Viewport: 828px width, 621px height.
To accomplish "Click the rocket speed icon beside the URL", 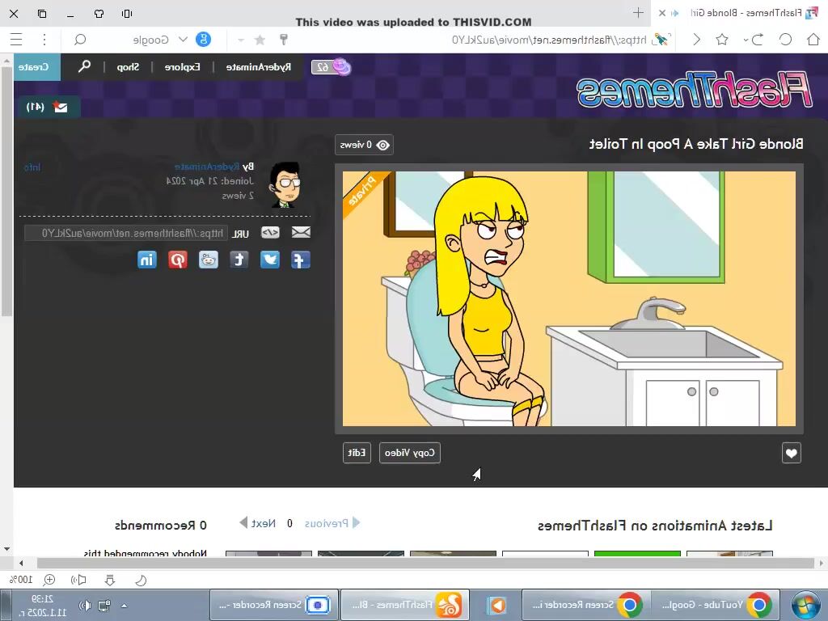I will pyautogui.click(x=661, y=40).
